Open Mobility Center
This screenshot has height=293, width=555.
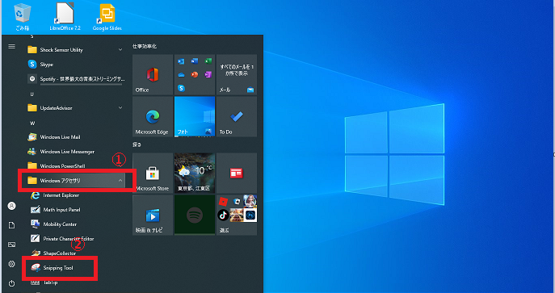coord(75,224)
